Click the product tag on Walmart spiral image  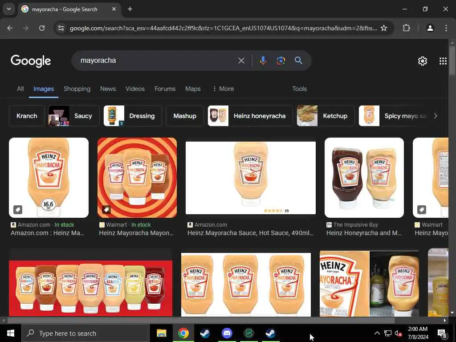point(106,209)
